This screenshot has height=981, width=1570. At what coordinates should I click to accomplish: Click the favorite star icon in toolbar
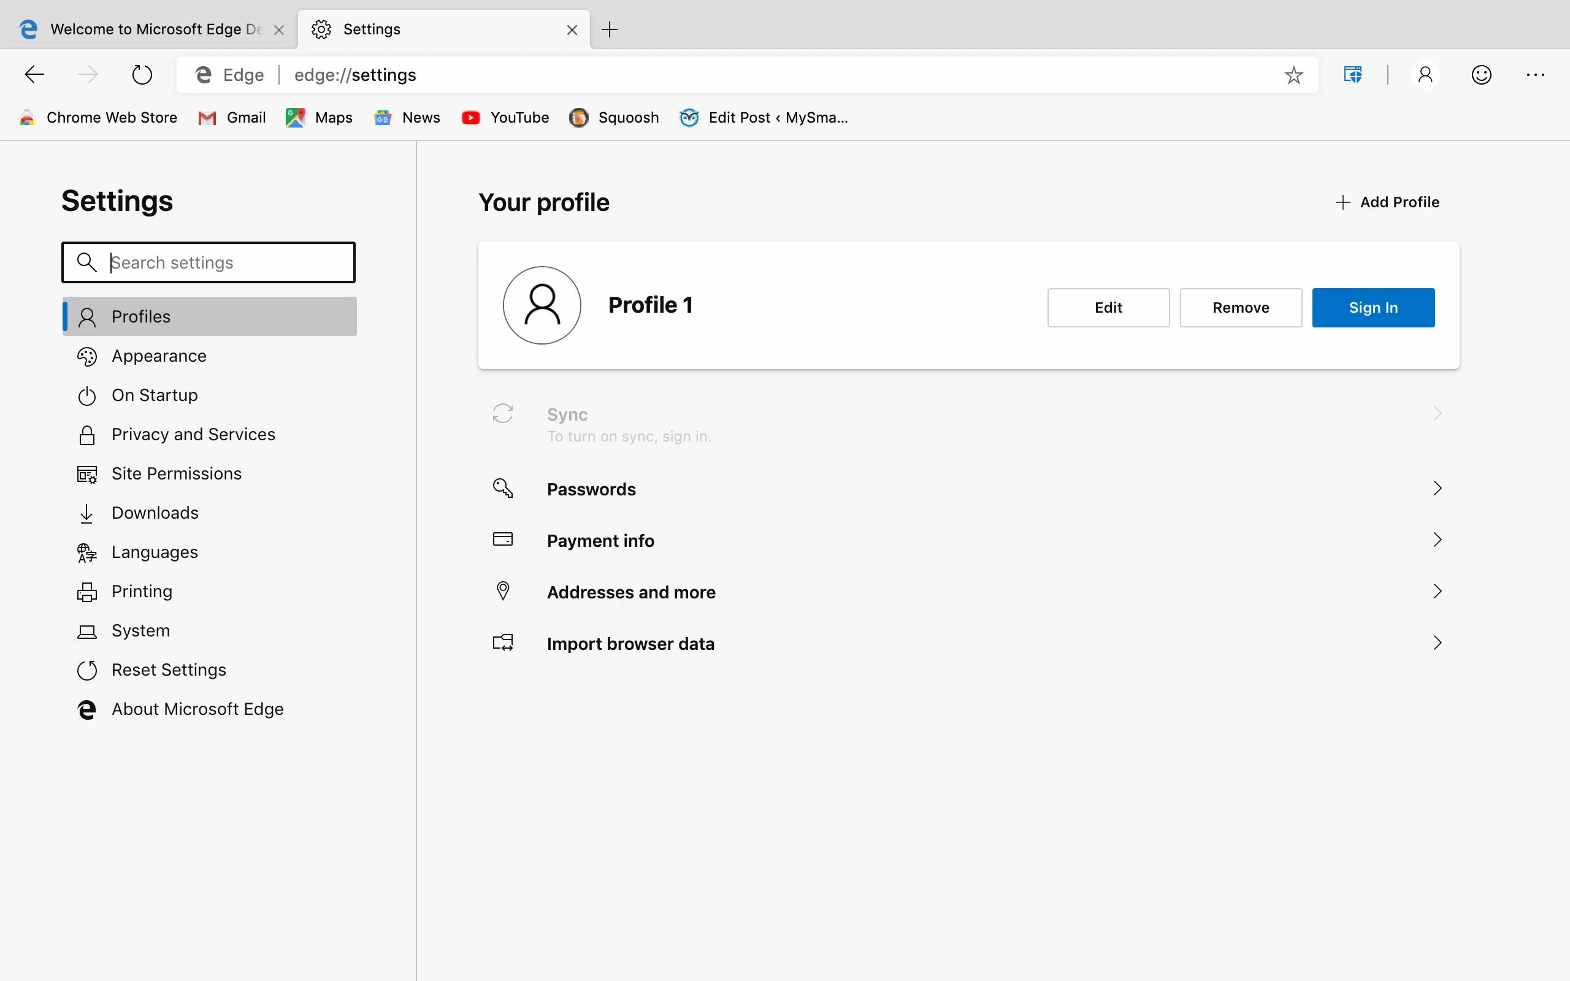pyautogui.click(x=1294, y=74)
